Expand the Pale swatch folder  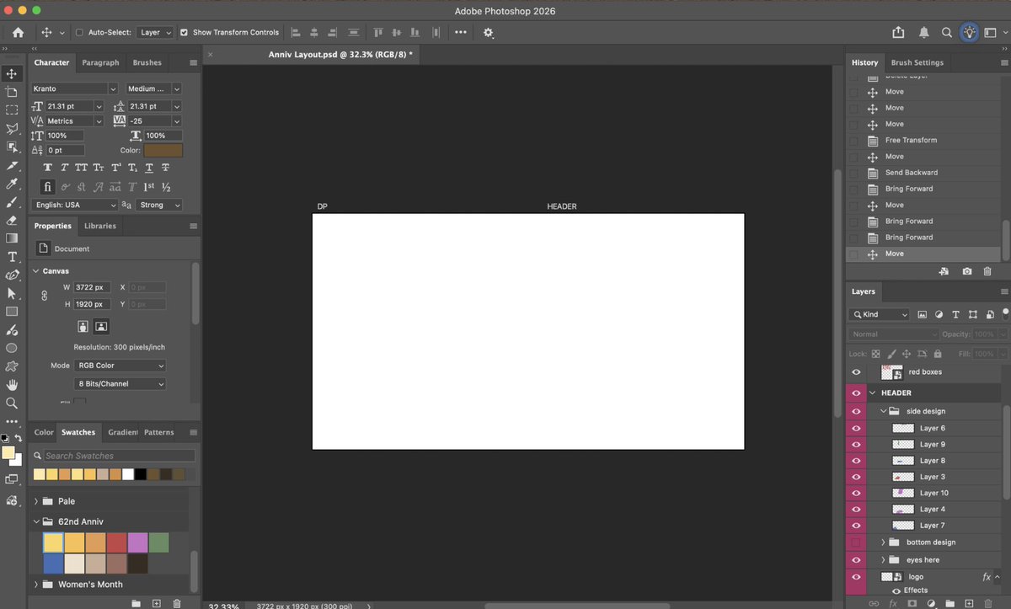(36, 501)
